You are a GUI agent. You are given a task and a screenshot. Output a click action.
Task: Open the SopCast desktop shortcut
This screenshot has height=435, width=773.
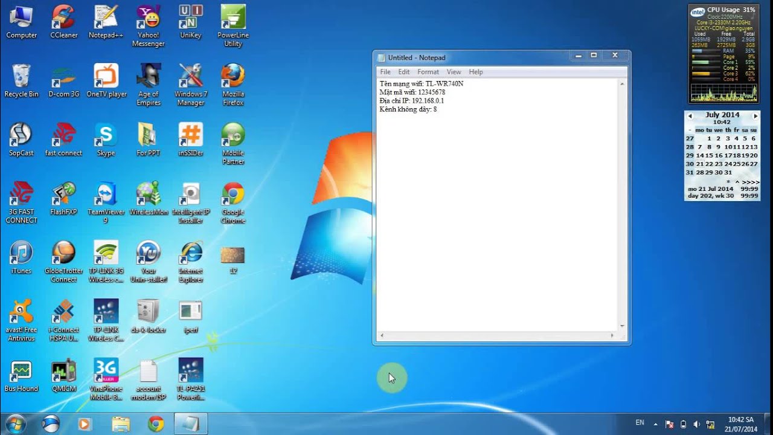[x=21, y=140]
